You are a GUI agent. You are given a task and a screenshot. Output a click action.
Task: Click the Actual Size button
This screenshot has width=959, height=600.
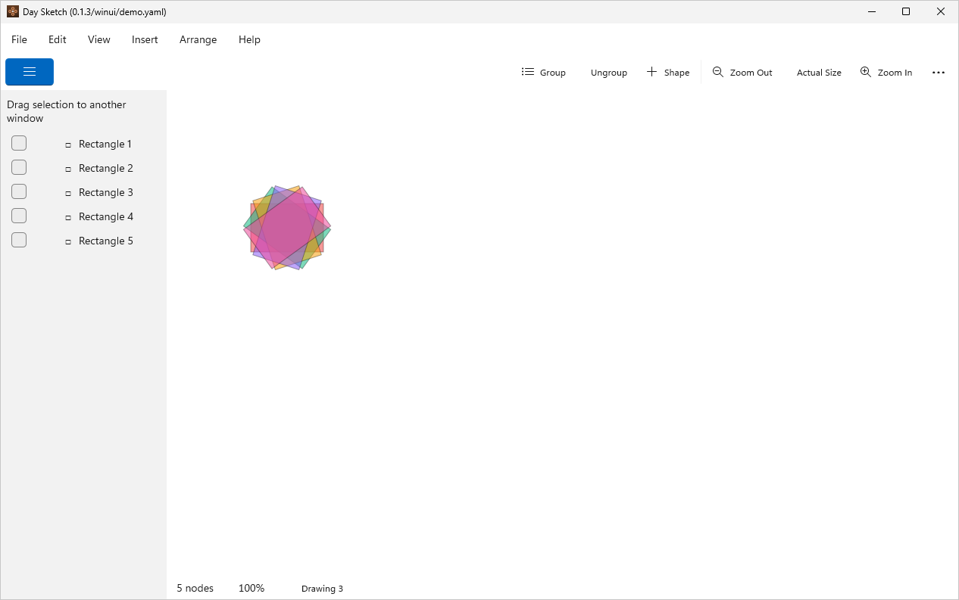[819, 73]
